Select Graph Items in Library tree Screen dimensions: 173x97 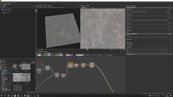[4, 66]
